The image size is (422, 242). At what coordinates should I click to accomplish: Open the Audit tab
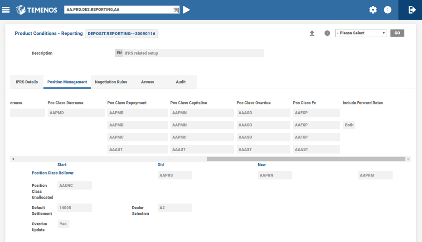tap(180, 82)
